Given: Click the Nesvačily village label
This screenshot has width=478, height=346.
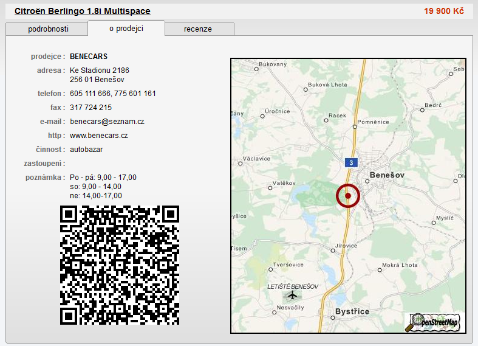Looking at the screenshot, I should (290, 308).
